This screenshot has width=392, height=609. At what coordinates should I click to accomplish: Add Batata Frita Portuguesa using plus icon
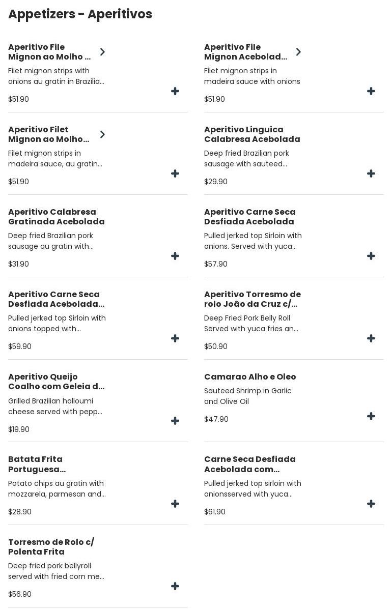point(175,504)
